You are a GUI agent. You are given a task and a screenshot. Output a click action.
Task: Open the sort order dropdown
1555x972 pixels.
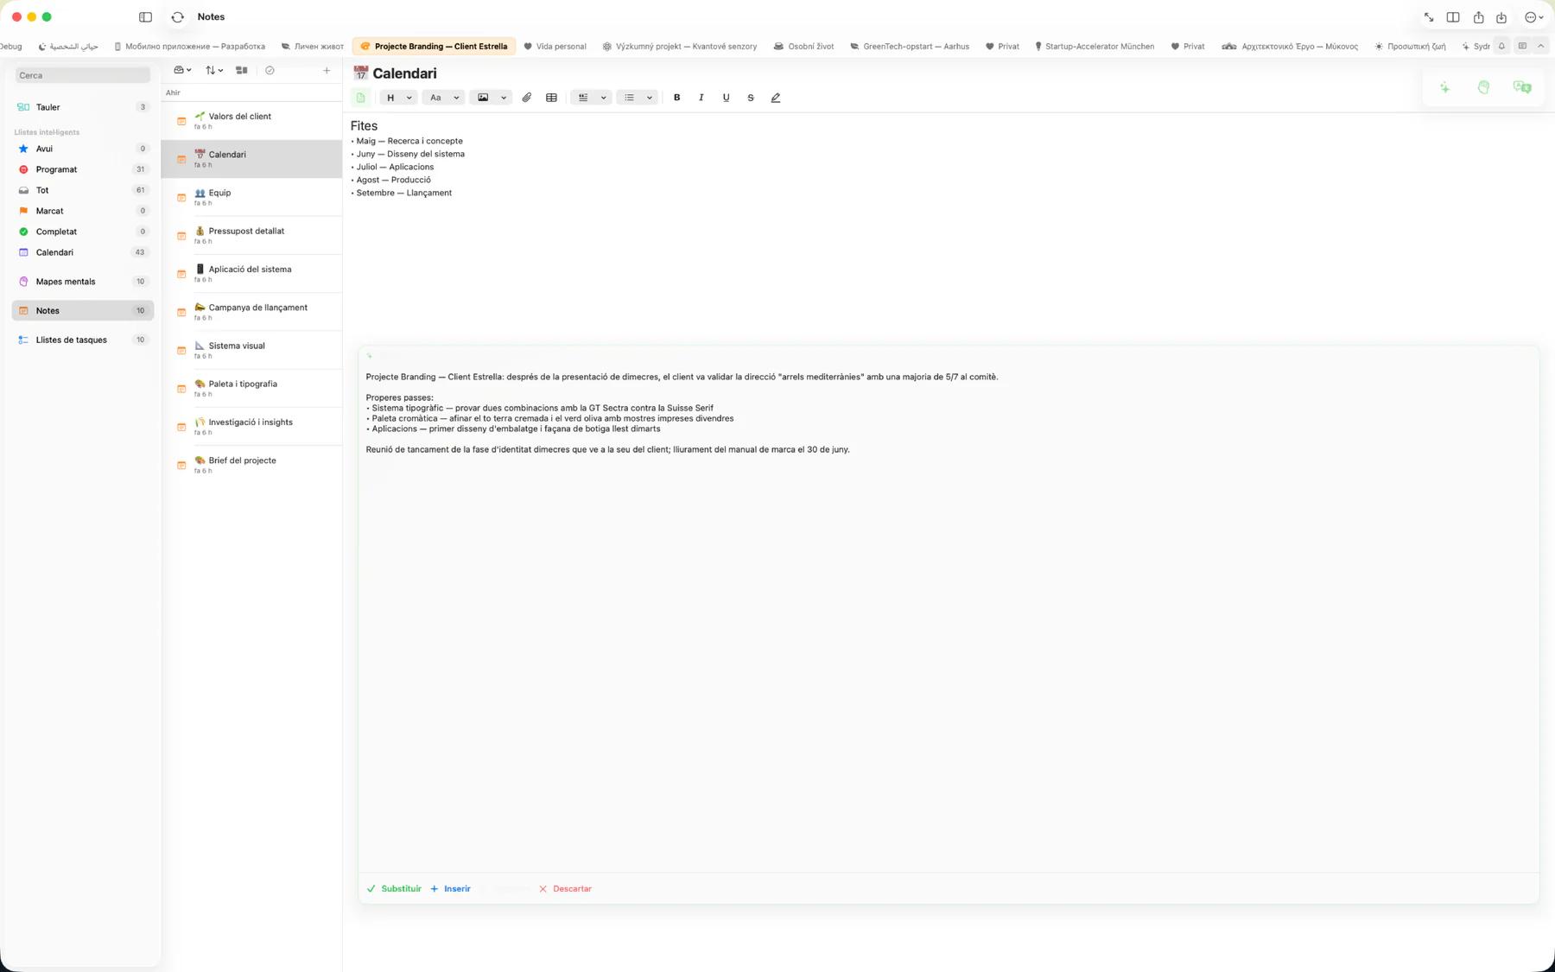coord(214,70)
